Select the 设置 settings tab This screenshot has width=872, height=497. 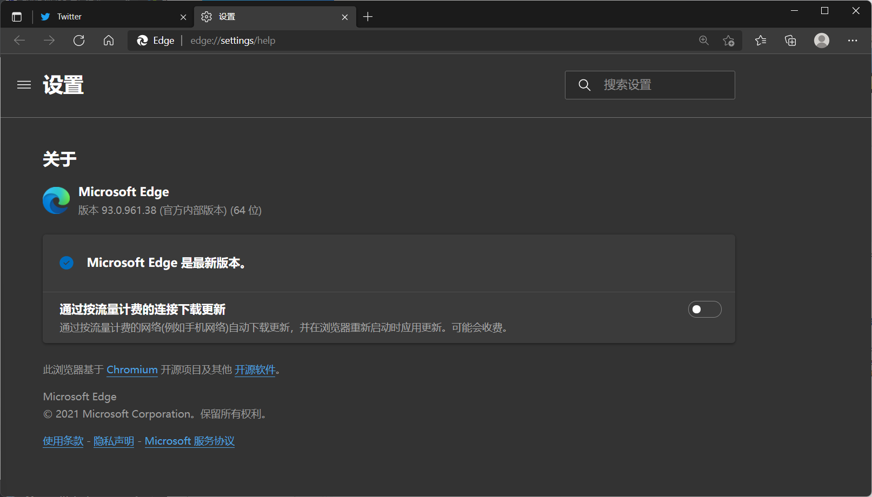point(275,17)
